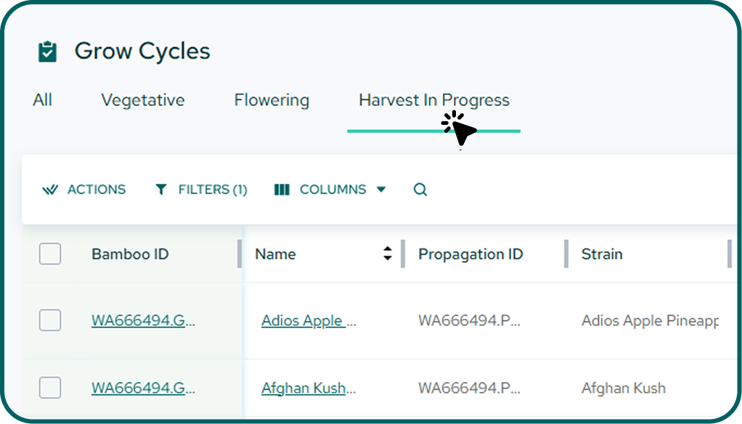Click the Propagation ID column header

point(470,254)
